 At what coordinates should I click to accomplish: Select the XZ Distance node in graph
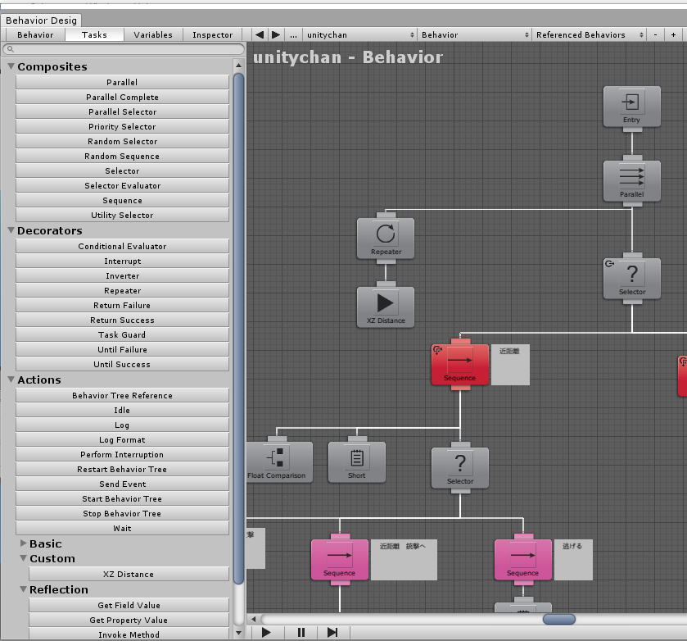click(x=386, y=307)
